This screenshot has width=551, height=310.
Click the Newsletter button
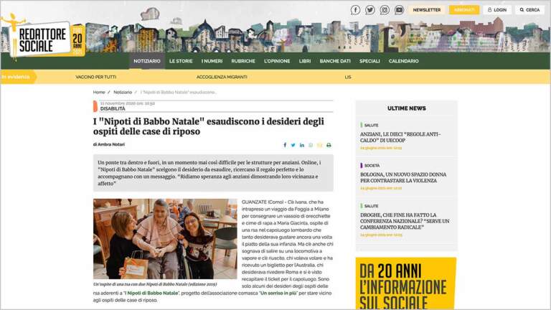pyautogui.click(x=427, y=10)
